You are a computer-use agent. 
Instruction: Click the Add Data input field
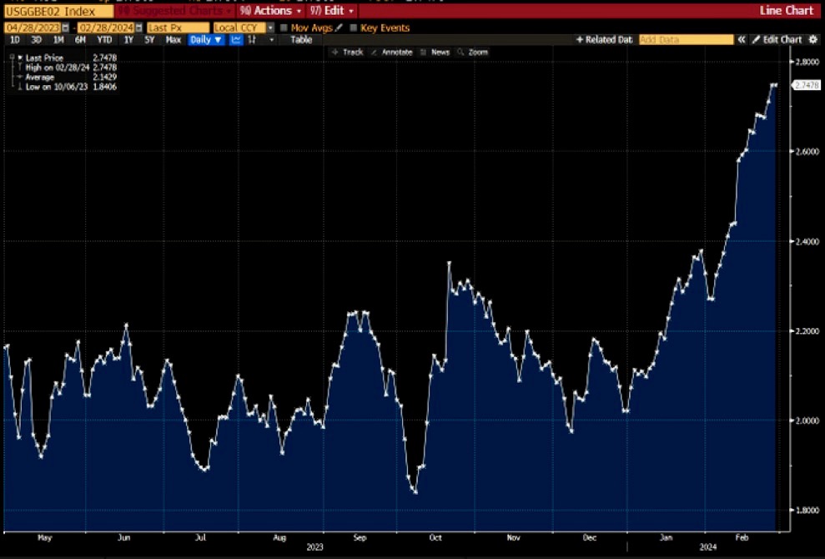point(686,40)
